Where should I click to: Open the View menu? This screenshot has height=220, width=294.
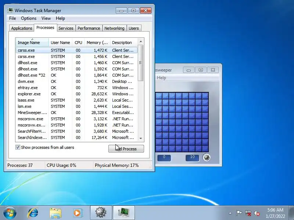[46, 18]
